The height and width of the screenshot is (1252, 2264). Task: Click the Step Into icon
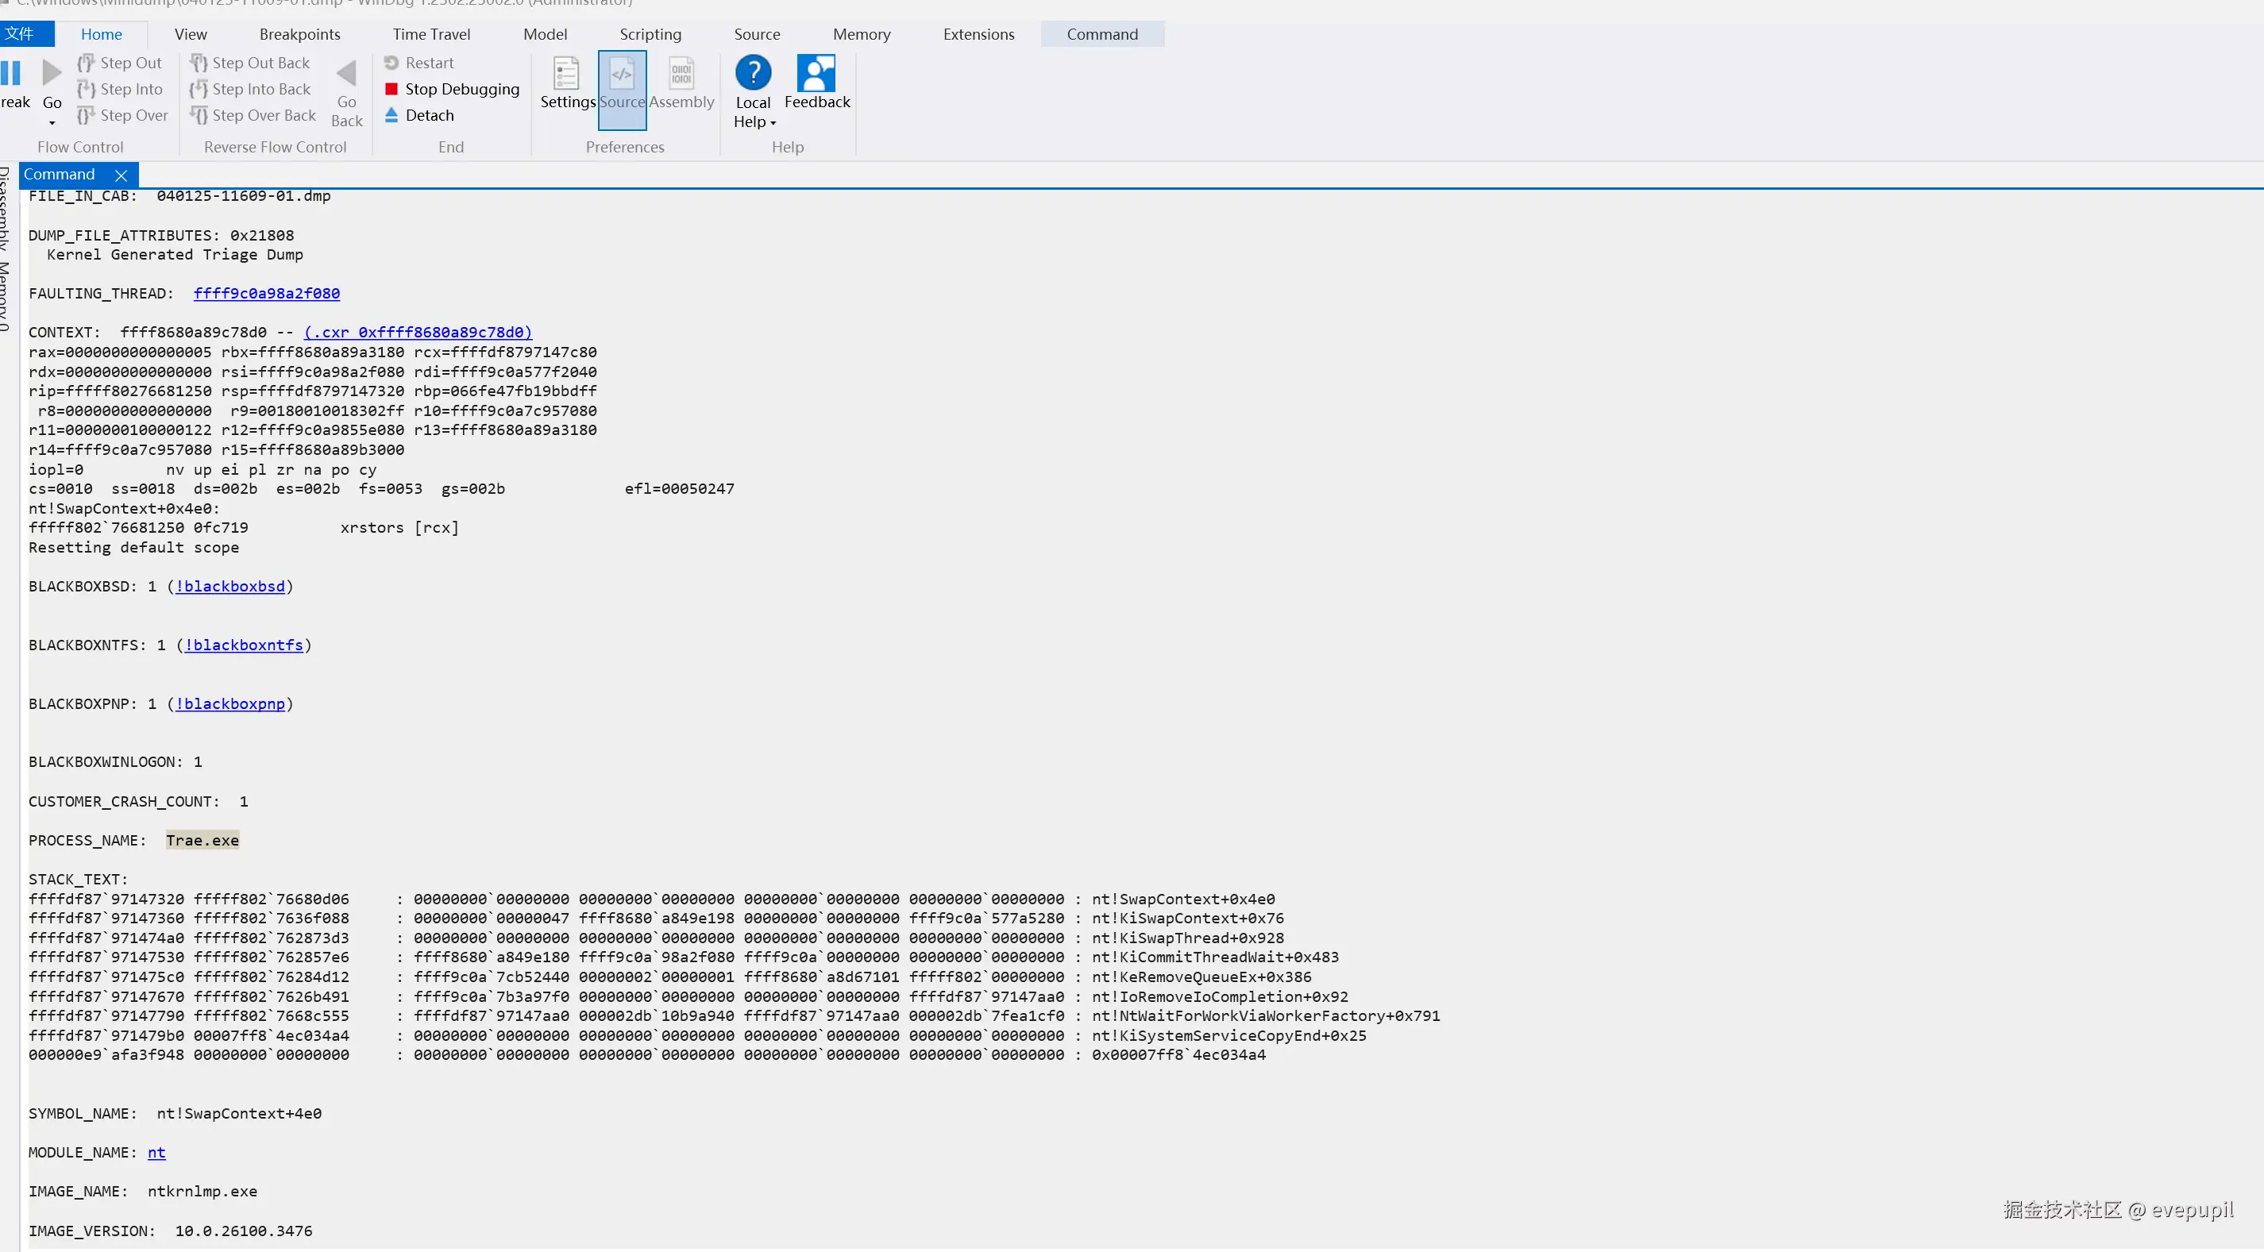coord(85,90)
